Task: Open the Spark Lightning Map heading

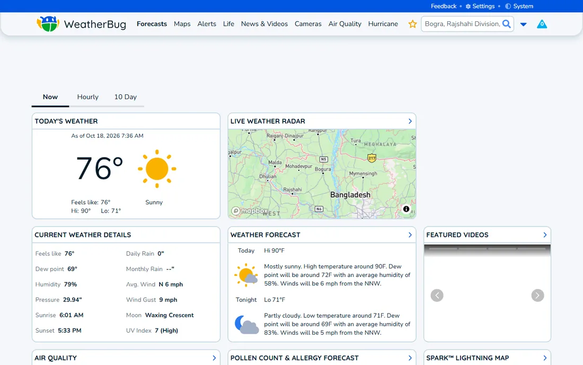Action: (x=467, y=358)
